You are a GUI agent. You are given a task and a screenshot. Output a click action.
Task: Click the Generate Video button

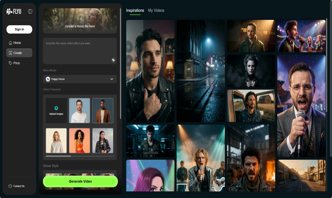80,181
